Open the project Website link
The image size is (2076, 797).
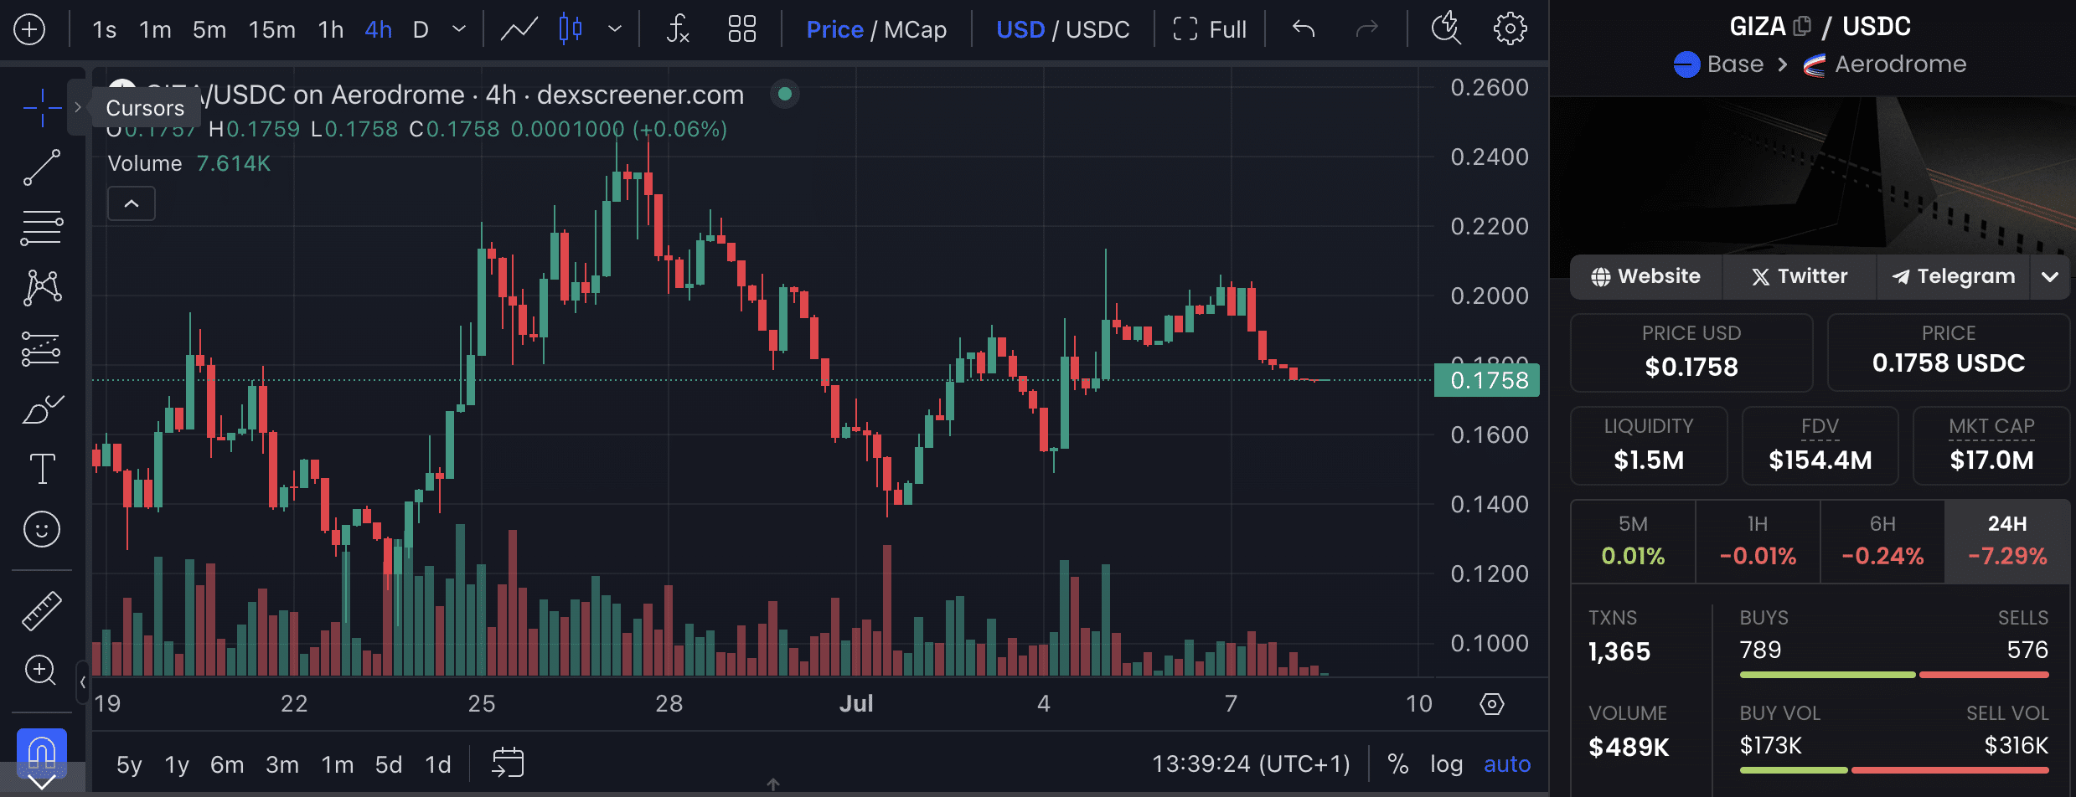(1646, 277)
